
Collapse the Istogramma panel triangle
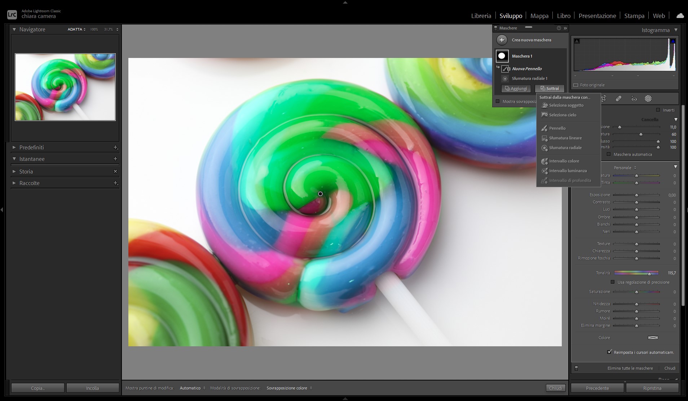tap(676, 30)
